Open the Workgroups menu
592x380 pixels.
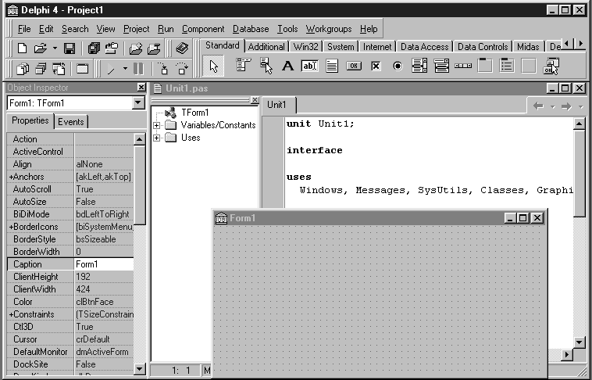pos(329,29)
